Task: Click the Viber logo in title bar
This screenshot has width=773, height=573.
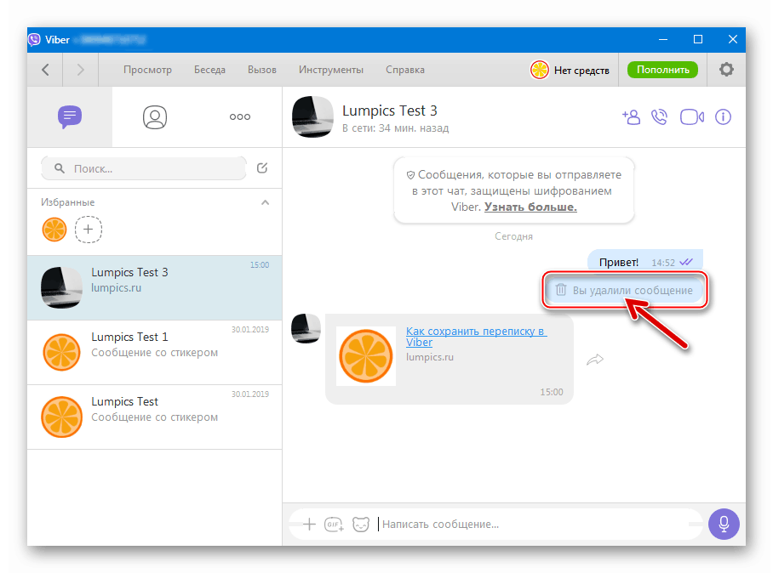Action: point(34,40)
